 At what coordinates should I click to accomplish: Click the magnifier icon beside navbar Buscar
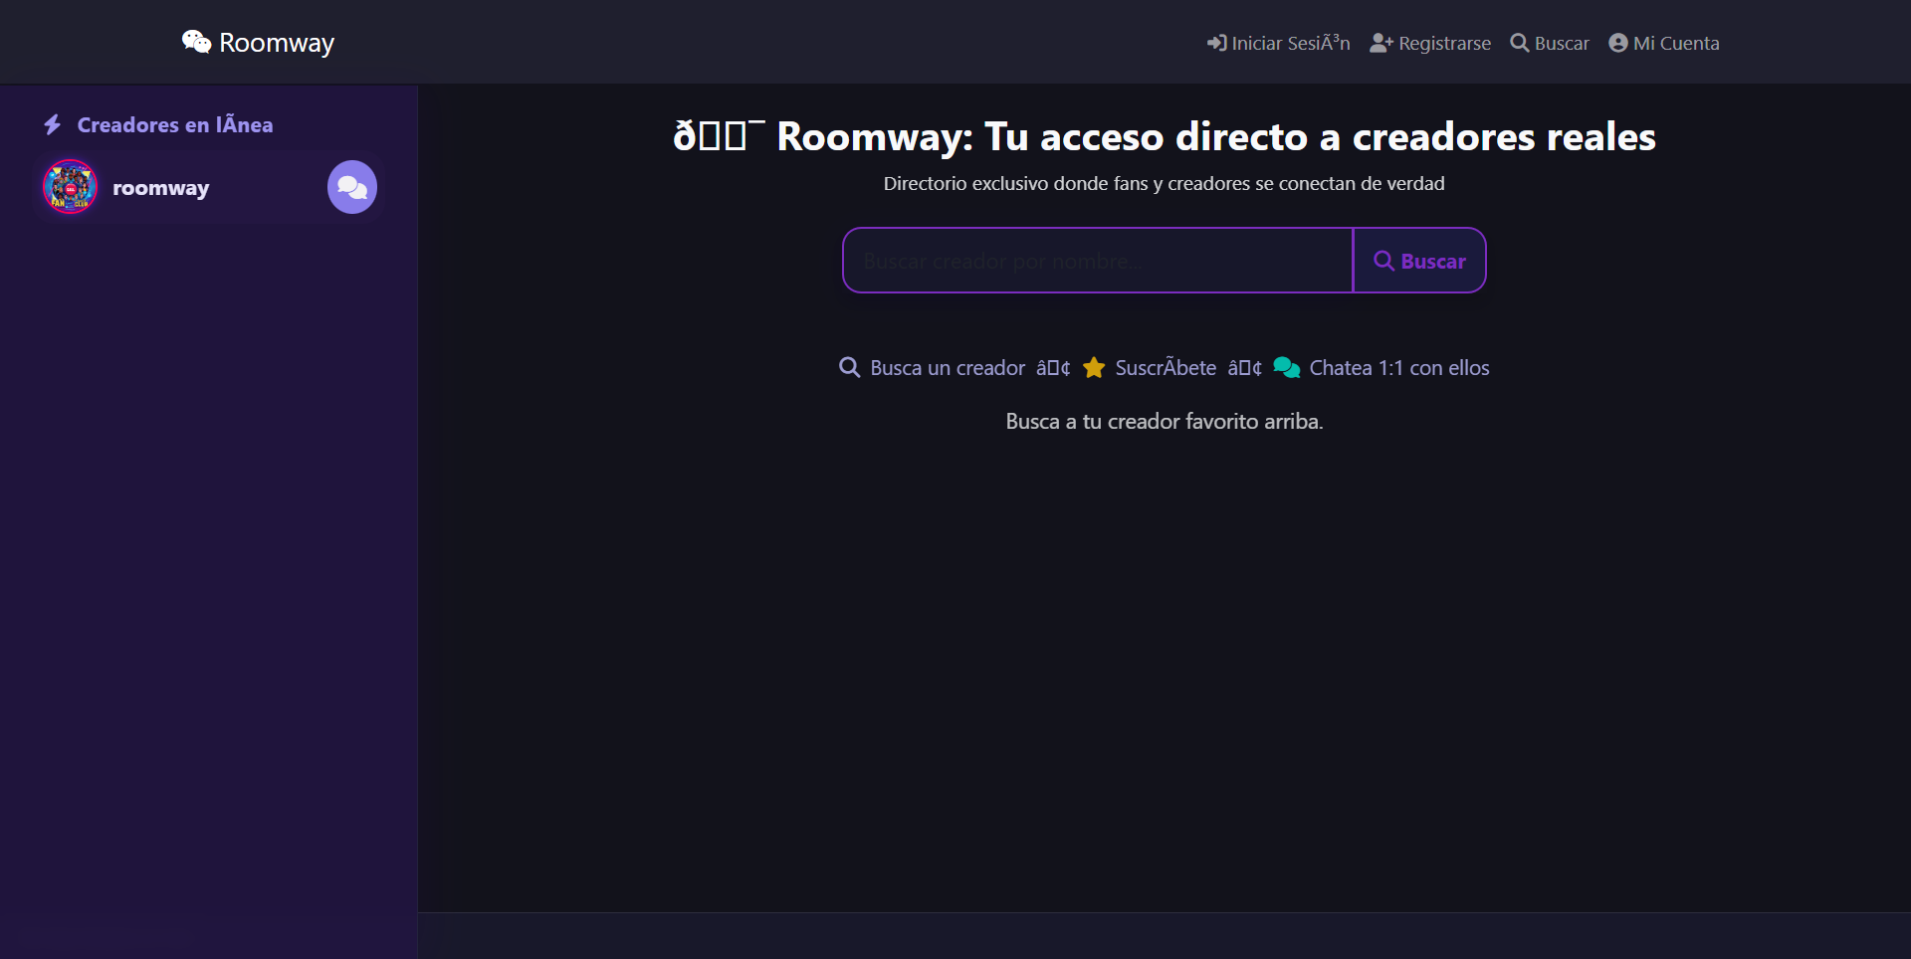(x=1520, y=43)
